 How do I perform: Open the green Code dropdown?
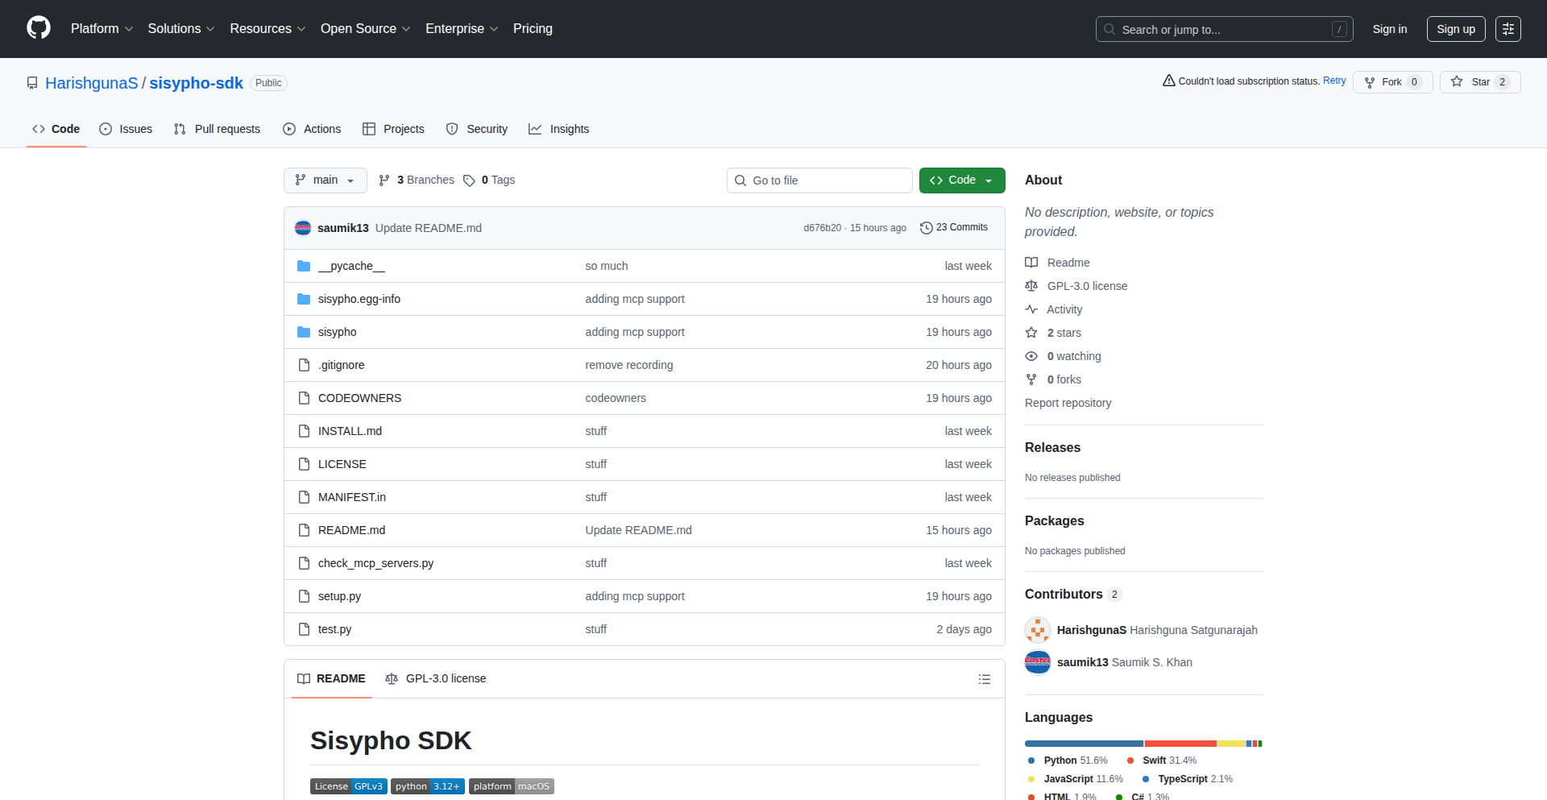[x=961, y=180]
